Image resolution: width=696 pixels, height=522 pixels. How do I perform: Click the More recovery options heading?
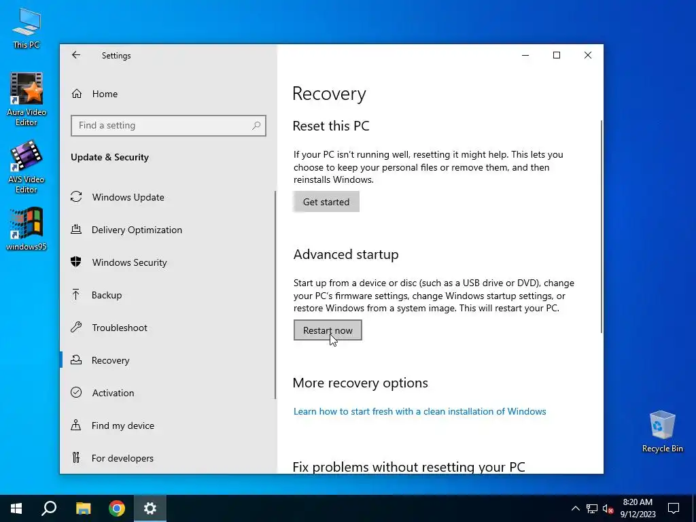(x=360, y=383)
